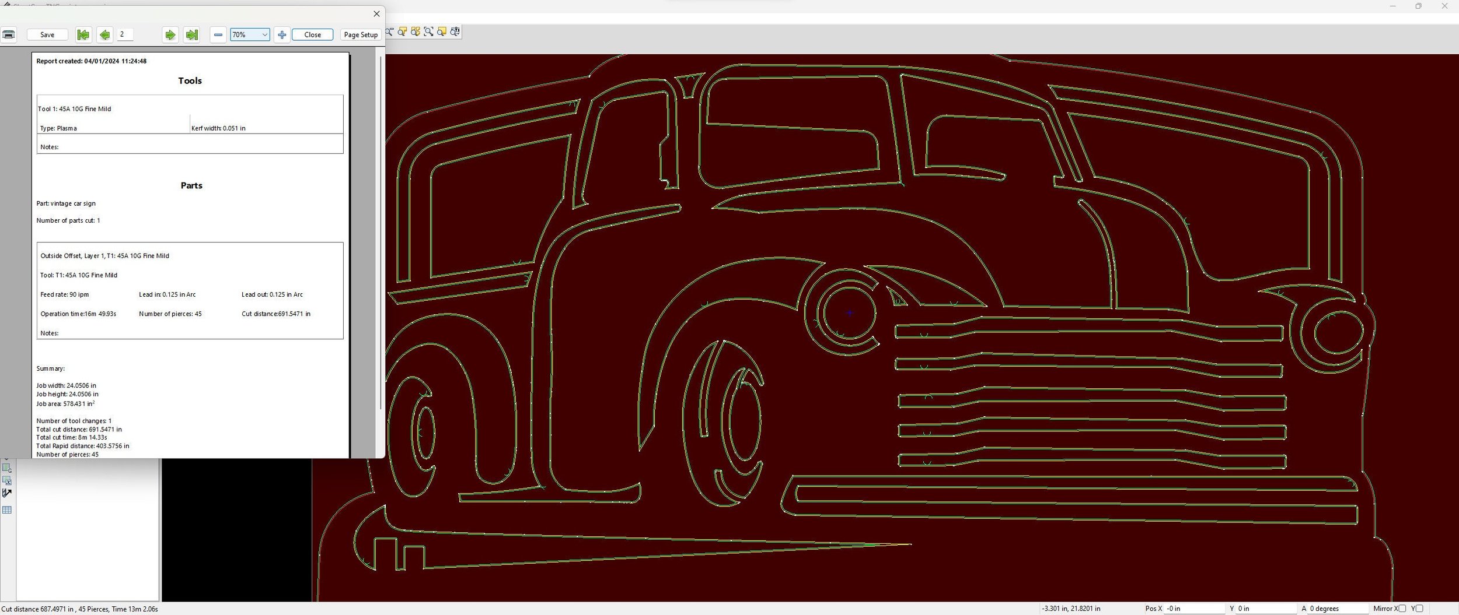Go to first page of report
This screenshot has height=615, width=1459.
click(x=83, y=35)
